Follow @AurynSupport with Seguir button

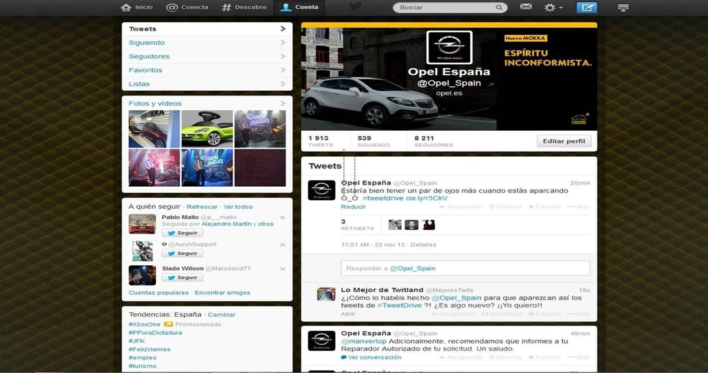182,253
